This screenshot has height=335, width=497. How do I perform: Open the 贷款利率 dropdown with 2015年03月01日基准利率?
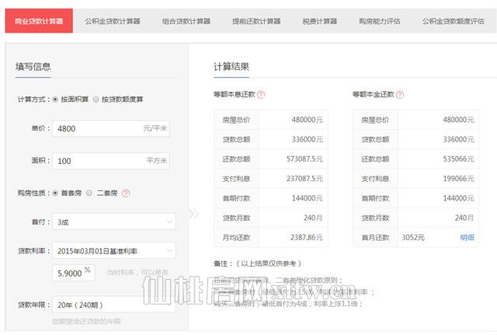(x=114, y=250)
